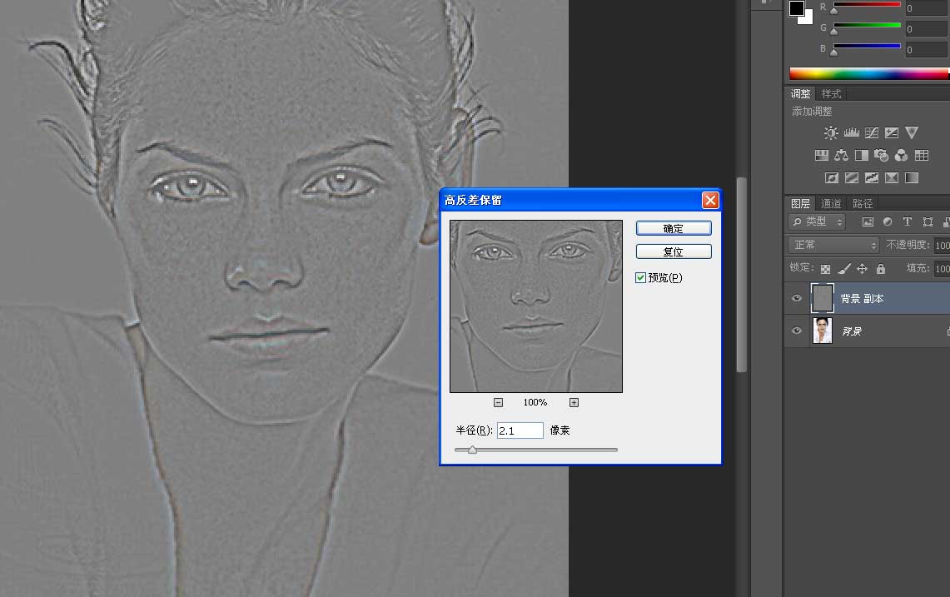Add a Photo Filter adjustment
The image size is (950, 597).
pyautogui.click(x=881, y=155)
